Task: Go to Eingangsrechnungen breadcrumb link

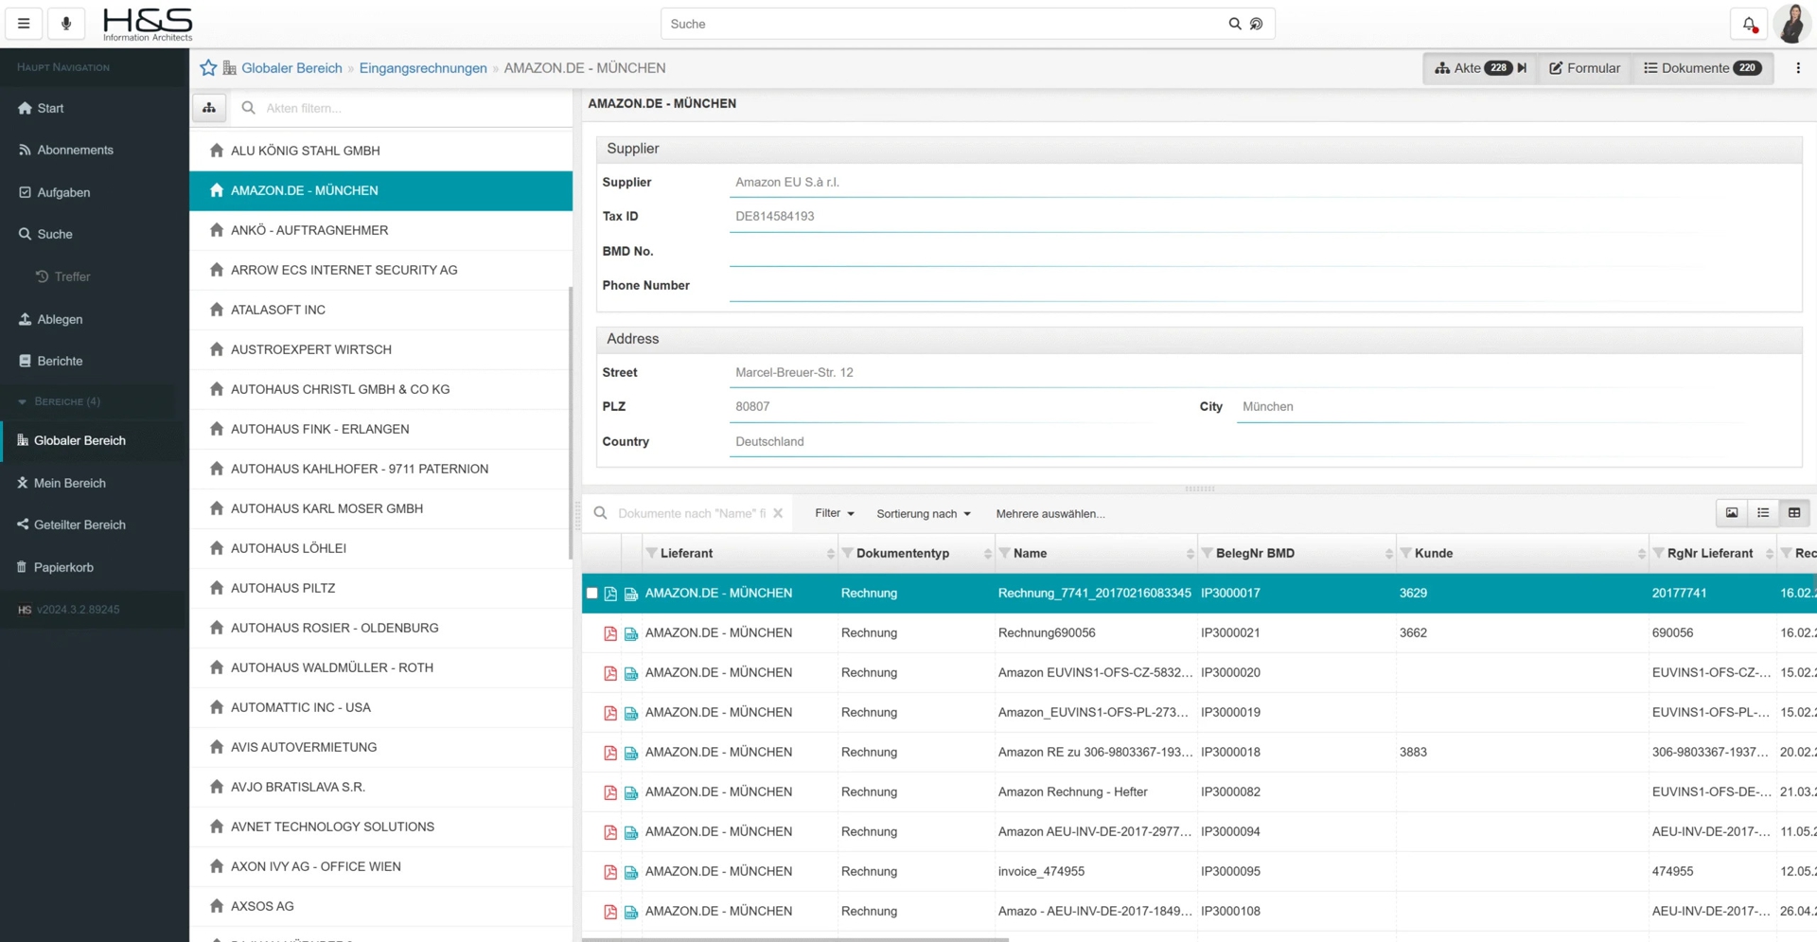Action: (x=423, y=68)
